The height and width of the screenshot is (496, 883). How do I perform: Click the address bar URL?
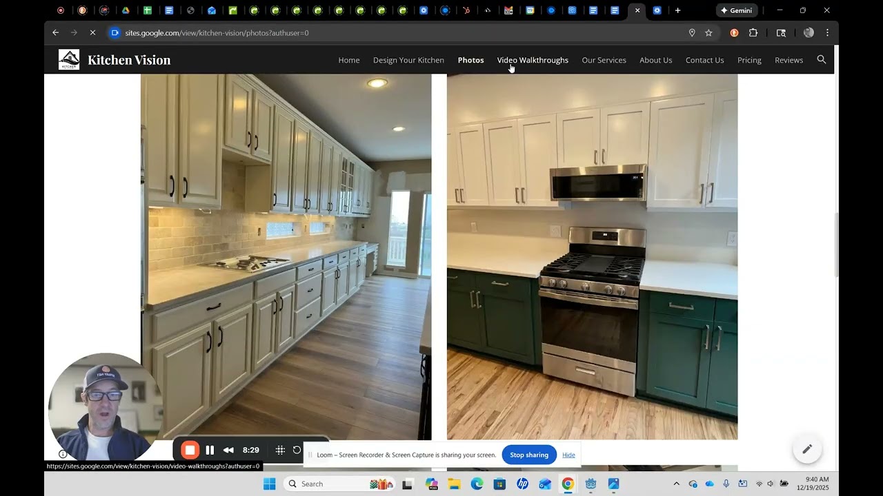coord(217,32)
